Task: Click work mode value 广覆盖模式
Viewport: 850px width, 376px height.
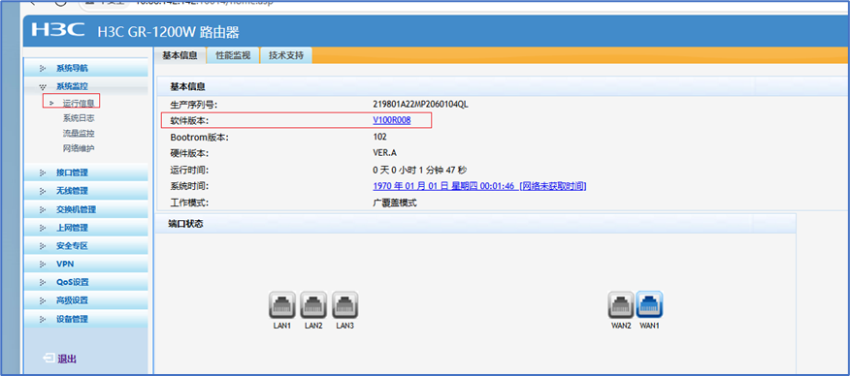Action: pos(395,203)
